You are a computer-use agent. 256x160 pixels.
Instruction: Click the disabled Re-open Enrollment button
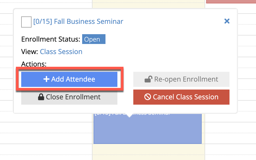181,79
